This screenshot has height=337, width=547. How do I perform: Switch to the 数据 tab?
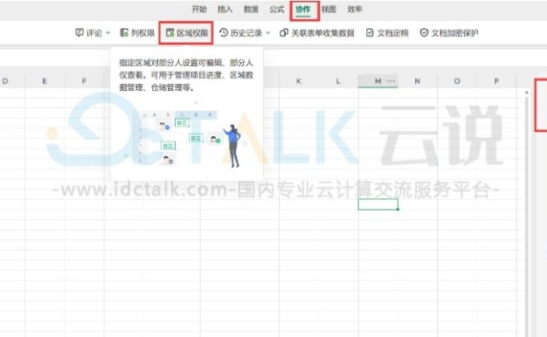(251, 10)
